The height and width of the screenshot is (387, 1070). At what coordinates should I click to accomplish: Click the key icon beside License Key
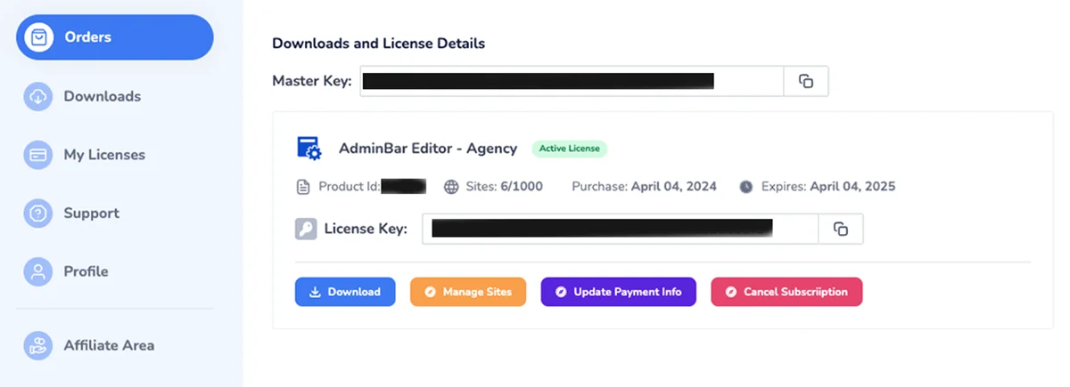[306, 229]
